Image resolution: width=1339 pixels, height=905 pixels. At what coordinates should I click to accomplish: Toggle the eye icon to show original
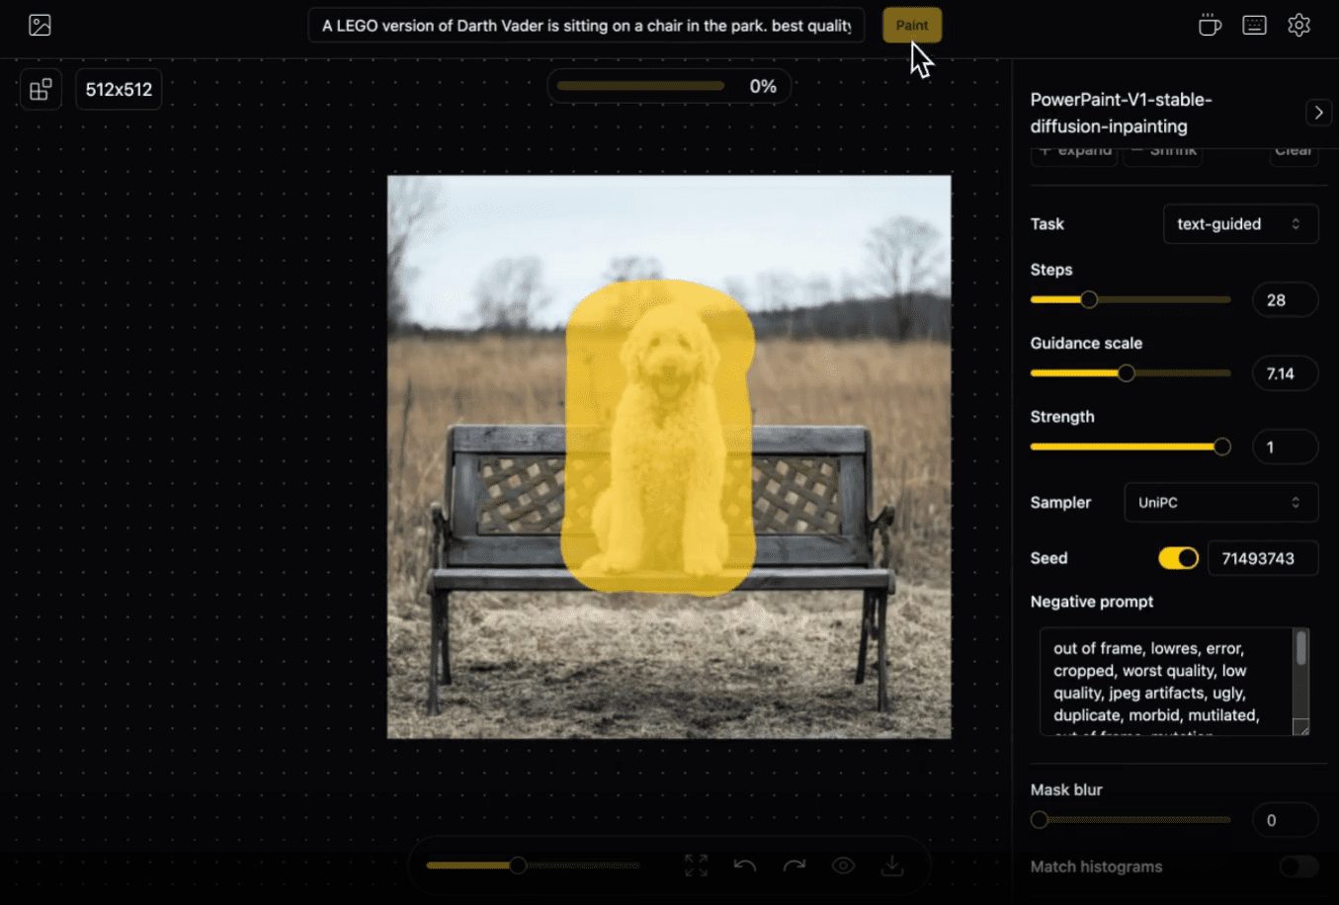[x=843, y=865]
